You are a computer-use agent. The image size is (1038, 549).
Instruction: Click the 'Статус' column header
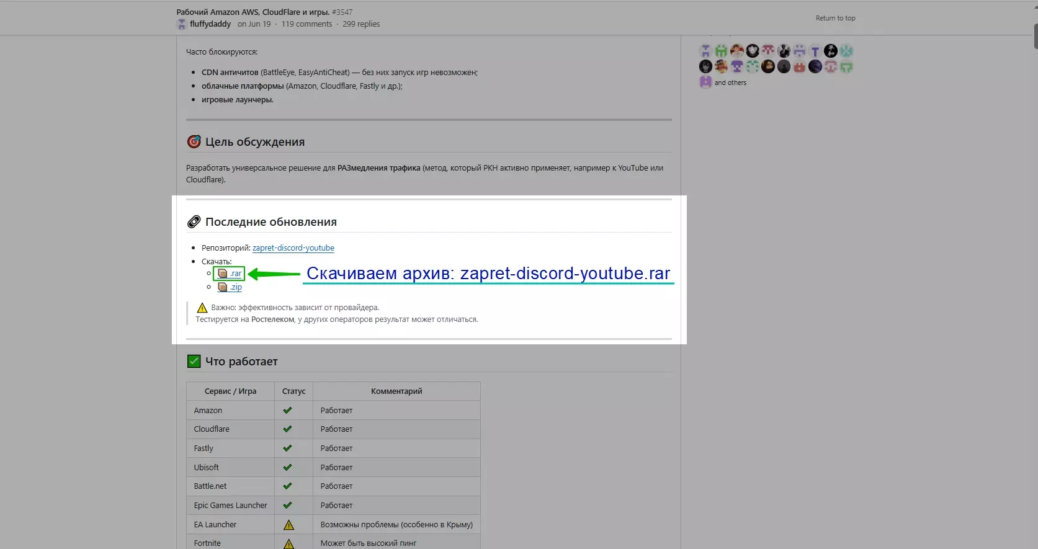(293, 391)
